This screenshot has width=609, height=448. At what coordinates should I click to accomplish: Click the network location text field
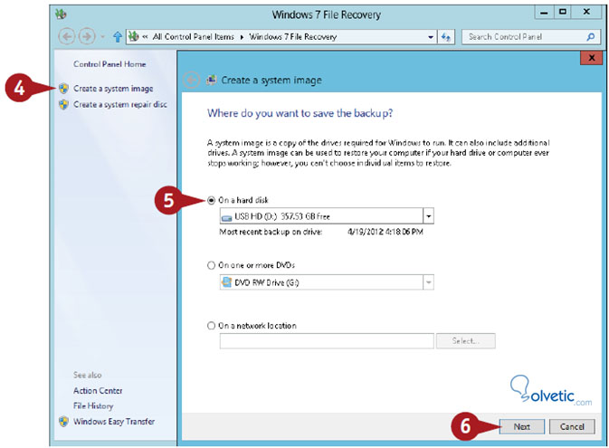click(327, 341)
